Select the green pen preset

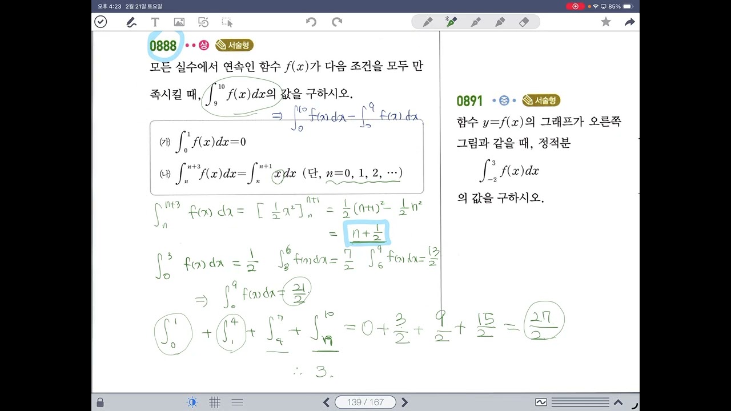pyautogui.click(x=451, y=22)
